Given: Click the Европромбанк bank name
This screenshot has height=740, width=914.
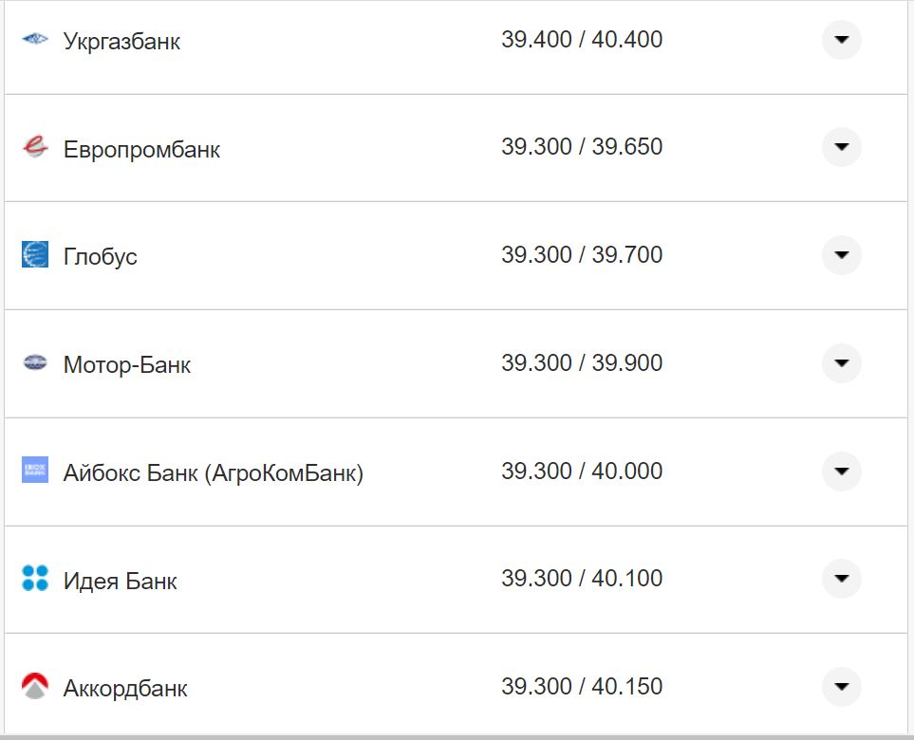Looking at the screenshot, I should tap(140, 149).
